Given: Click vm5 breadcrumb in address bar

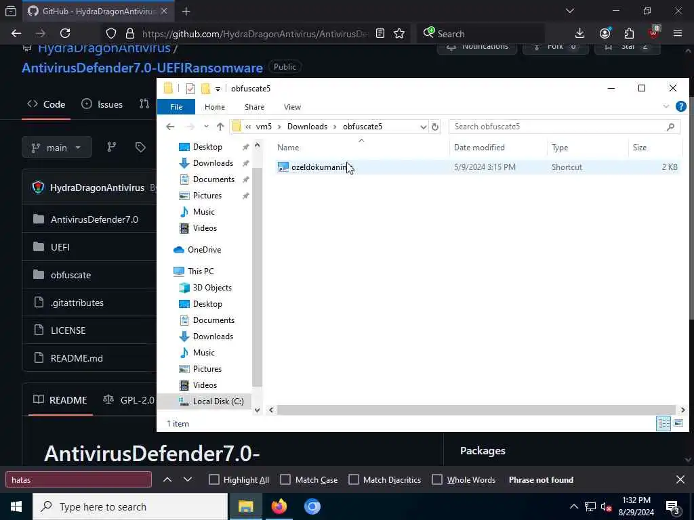Looking at the screenshot, I should coord(264,127).
